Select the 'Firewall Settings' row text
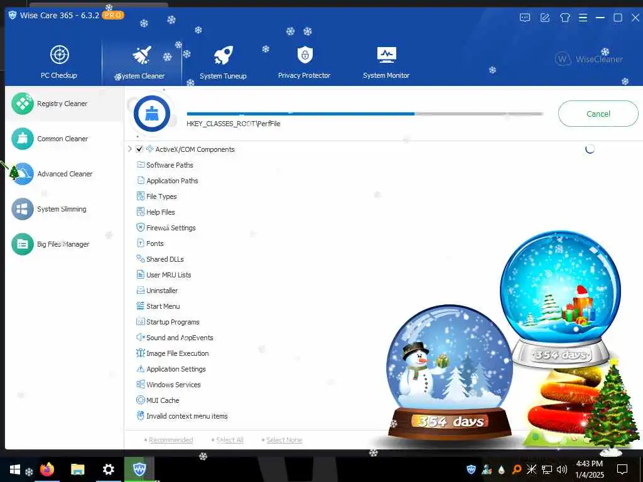The width and height of the screenshot is (643, 482). (x=171, y=227)
